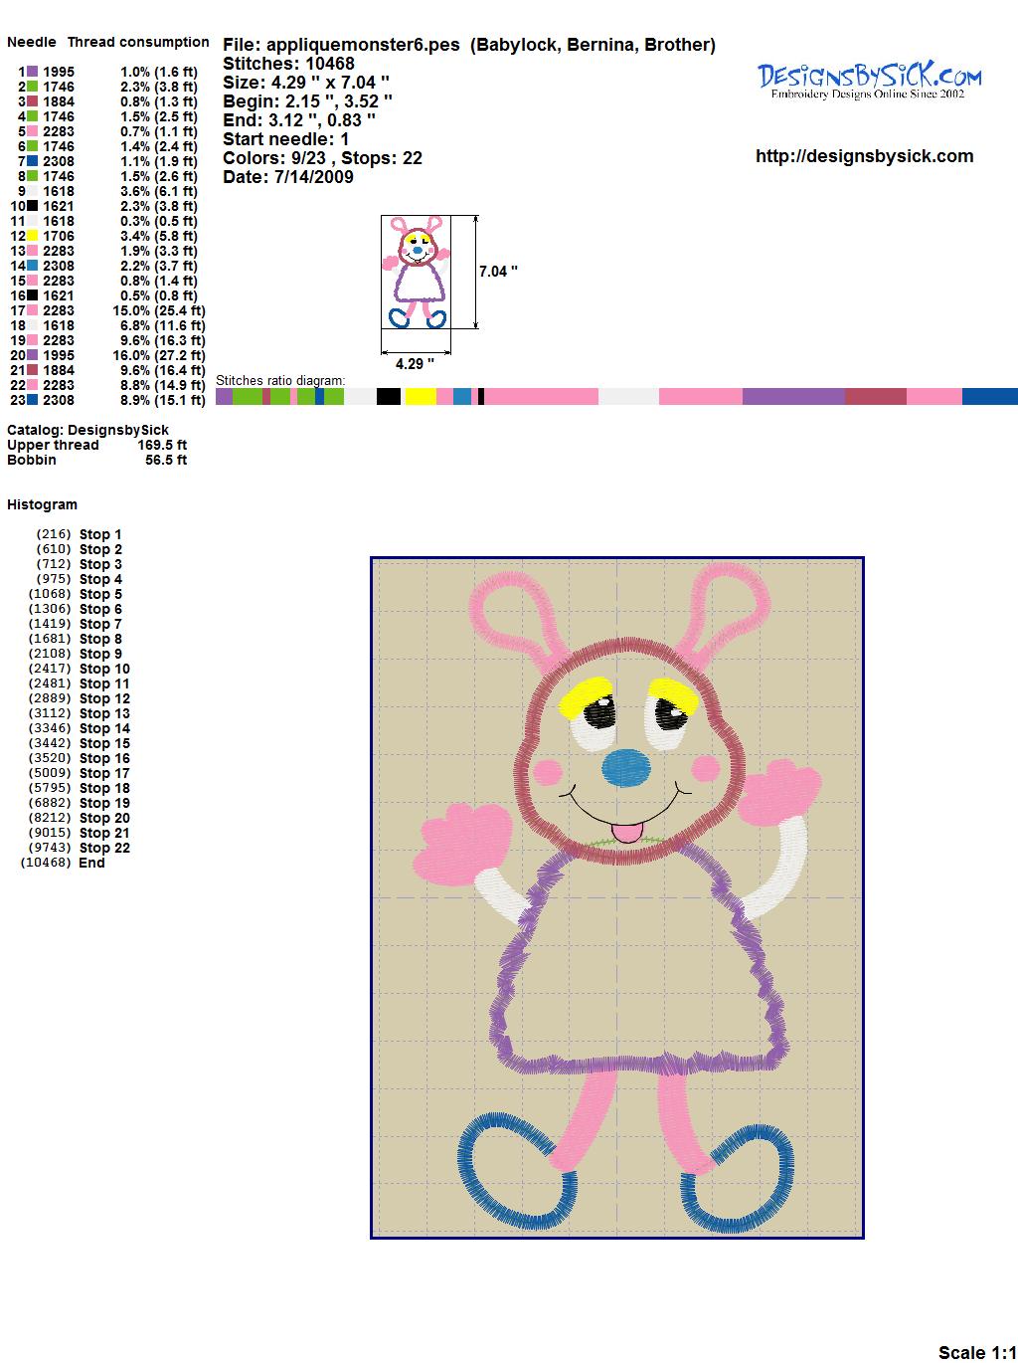Image resolution: width=1018 pixels, height=1363 pixels.
Task: Click the wide purple segment in stitches ratio bar
Action: pyautogui.click(x=793, y=397)
